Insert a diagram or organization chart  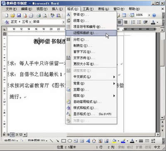pos(94,141)
